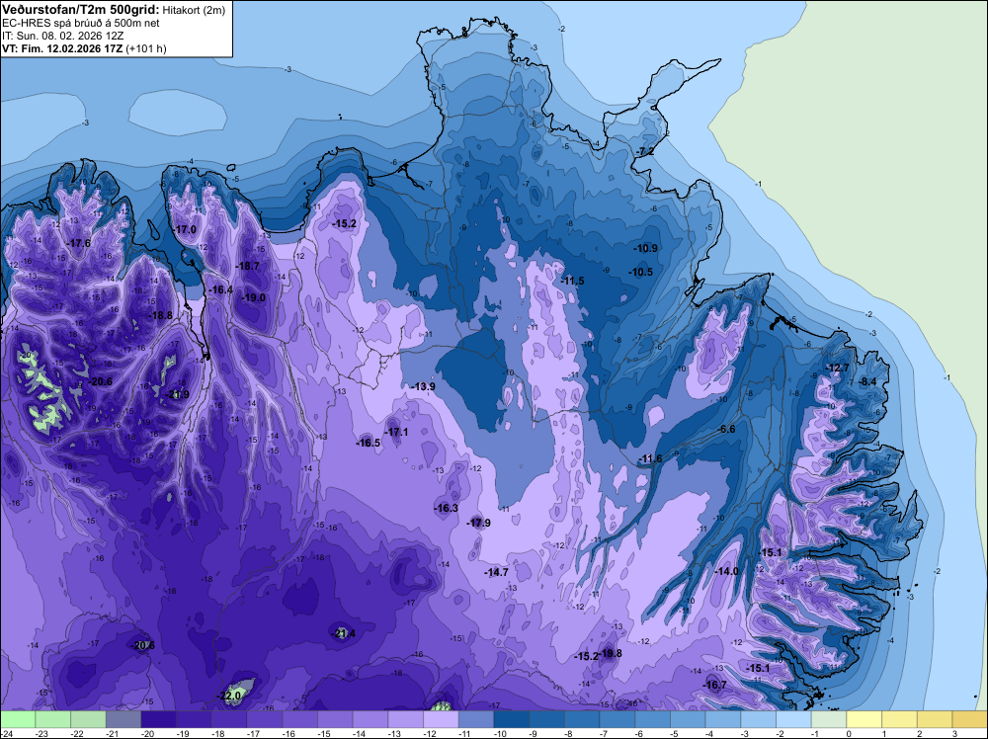Click the -18.8 temperature value
The height and width of the screenshot is (739, 988).
coord(160,315)
